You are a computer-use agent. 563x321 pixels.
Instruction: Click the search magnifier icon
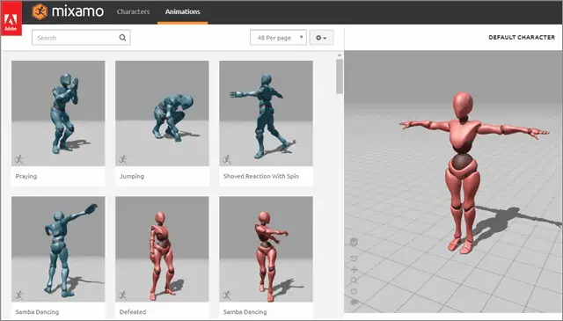click(x=122, y=37)
